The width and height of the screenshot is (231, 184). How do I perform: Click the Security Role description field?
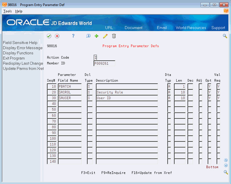coord(127,92)
